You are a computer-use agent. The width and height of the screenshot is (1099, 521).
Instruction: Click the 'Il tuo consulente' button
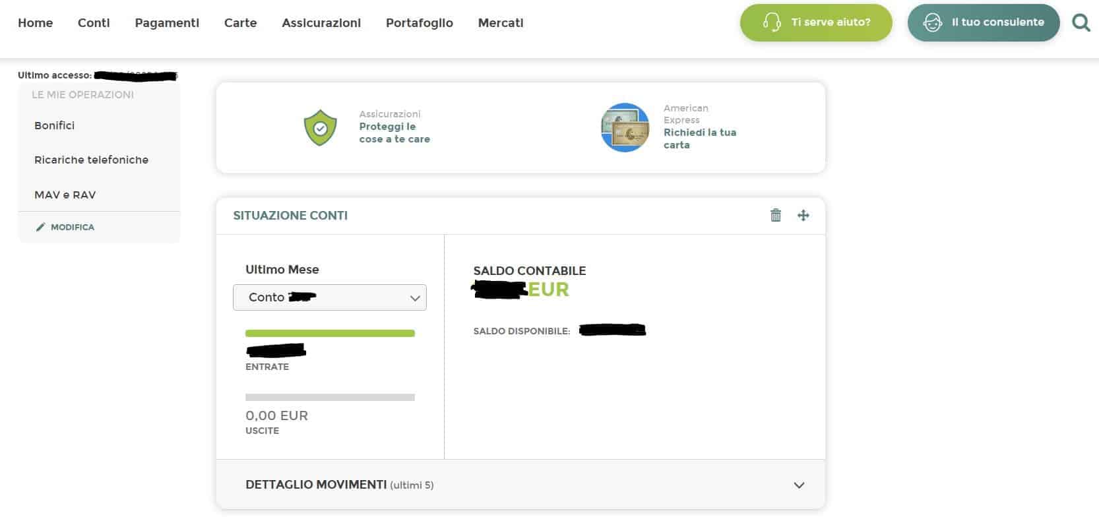(x=984, y=22)
